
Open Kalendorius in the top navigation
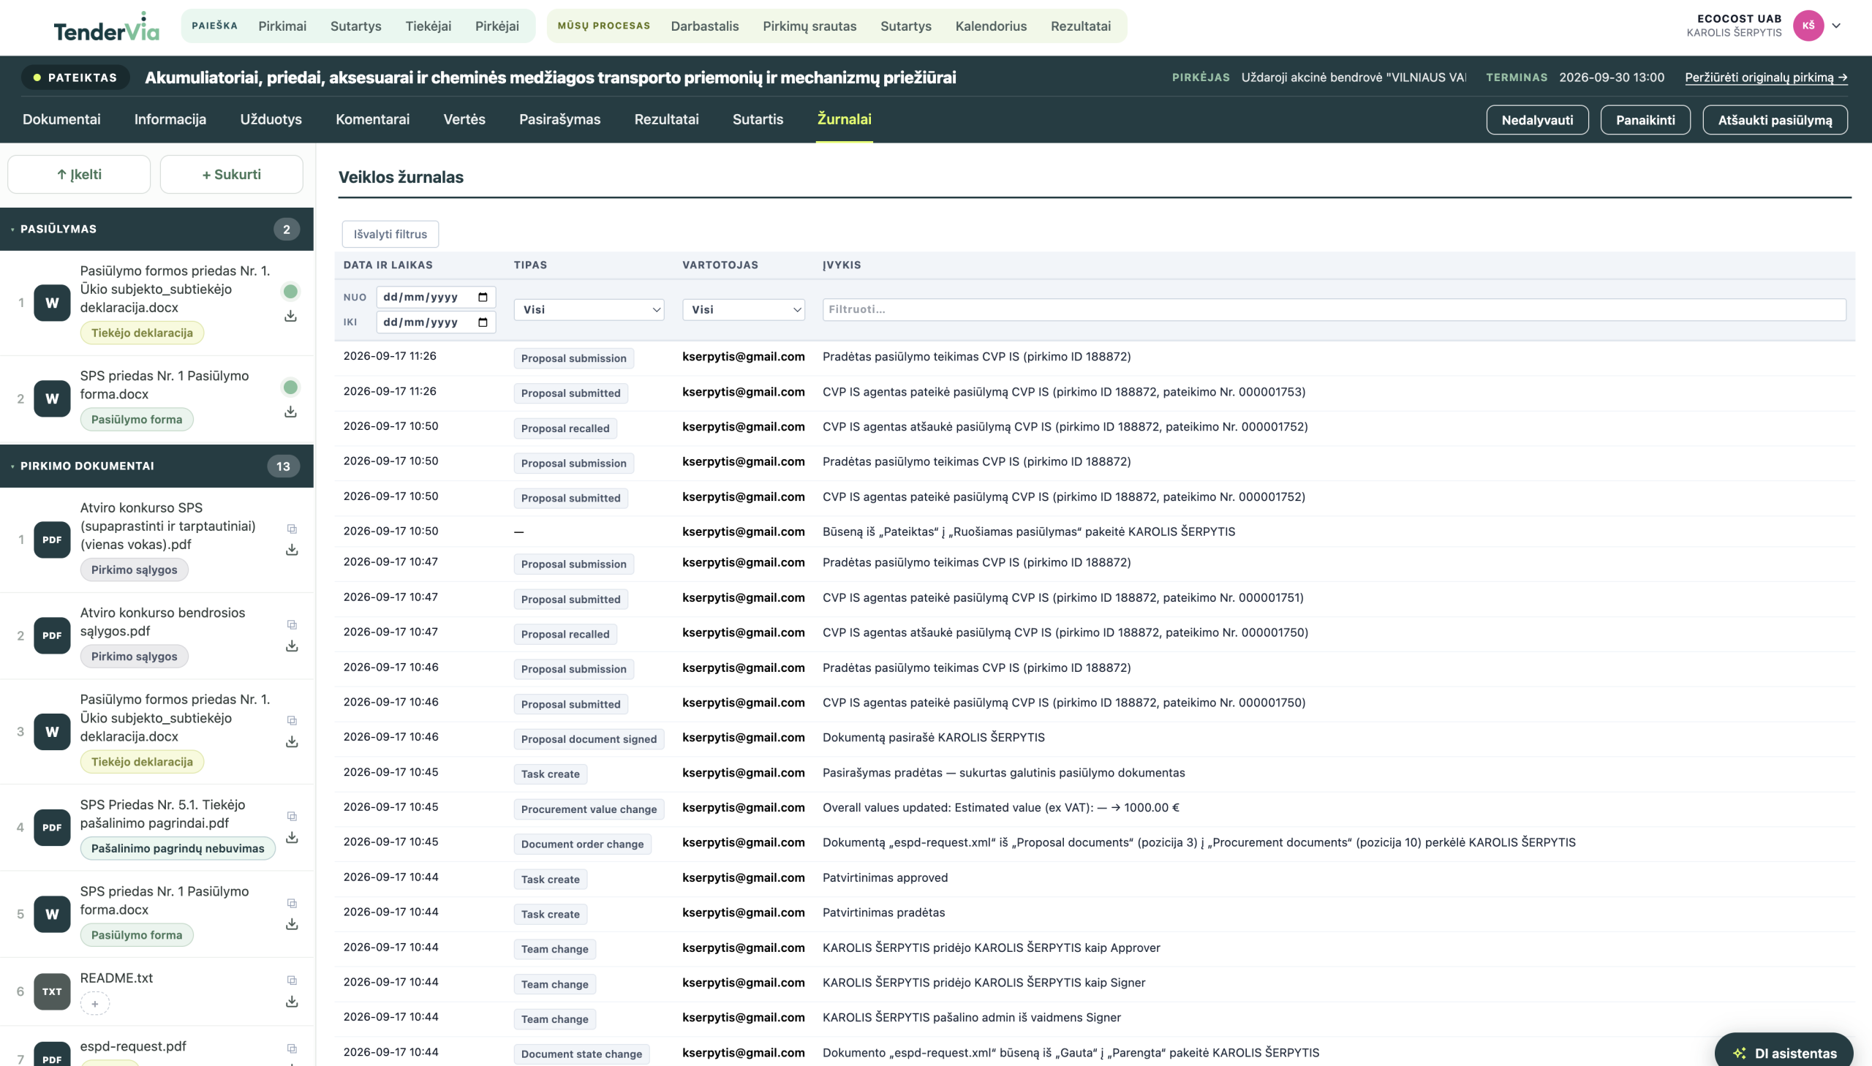coord(991,26)
